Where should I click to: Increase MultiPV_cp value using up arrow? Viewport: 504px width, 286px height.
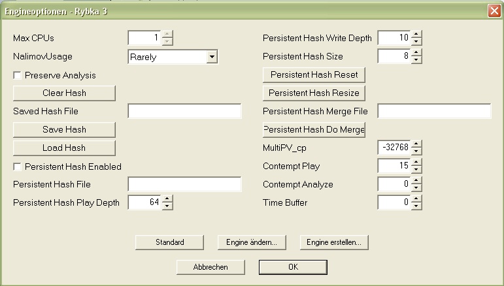click(416, 144)
